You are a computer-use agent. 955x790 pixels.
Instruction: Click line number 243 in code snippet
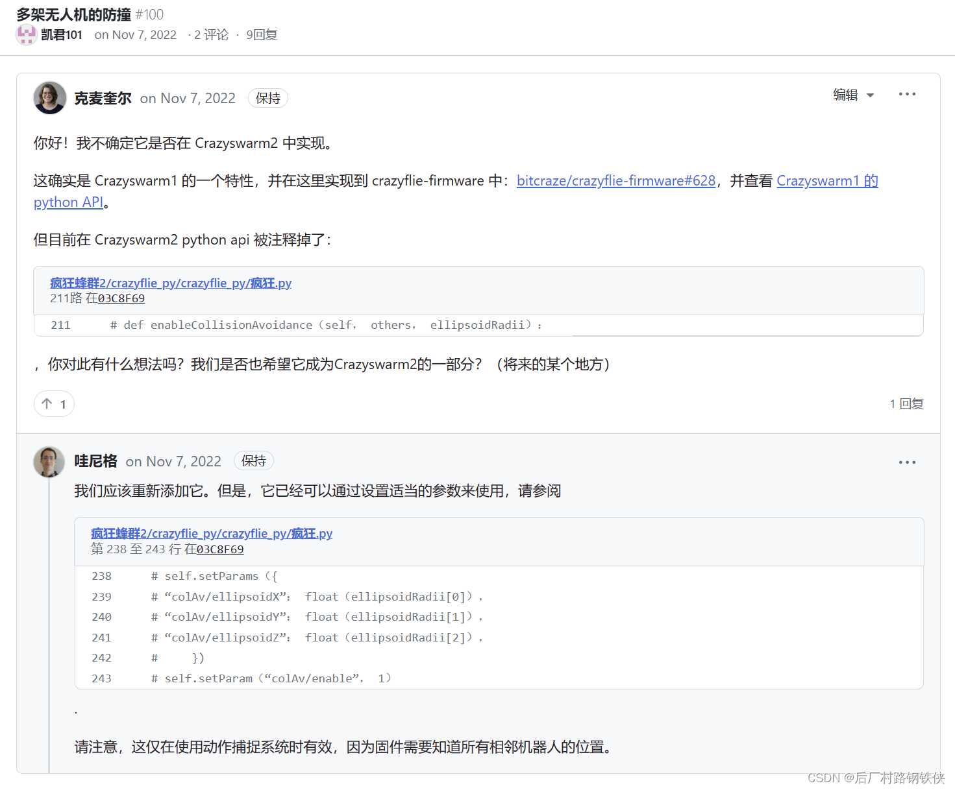pos(101,678)
